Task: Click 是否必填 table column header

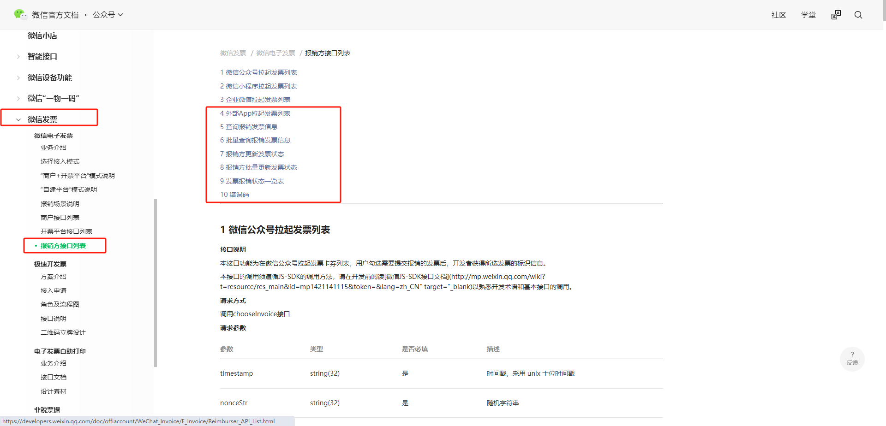Action: pos(415,349)
